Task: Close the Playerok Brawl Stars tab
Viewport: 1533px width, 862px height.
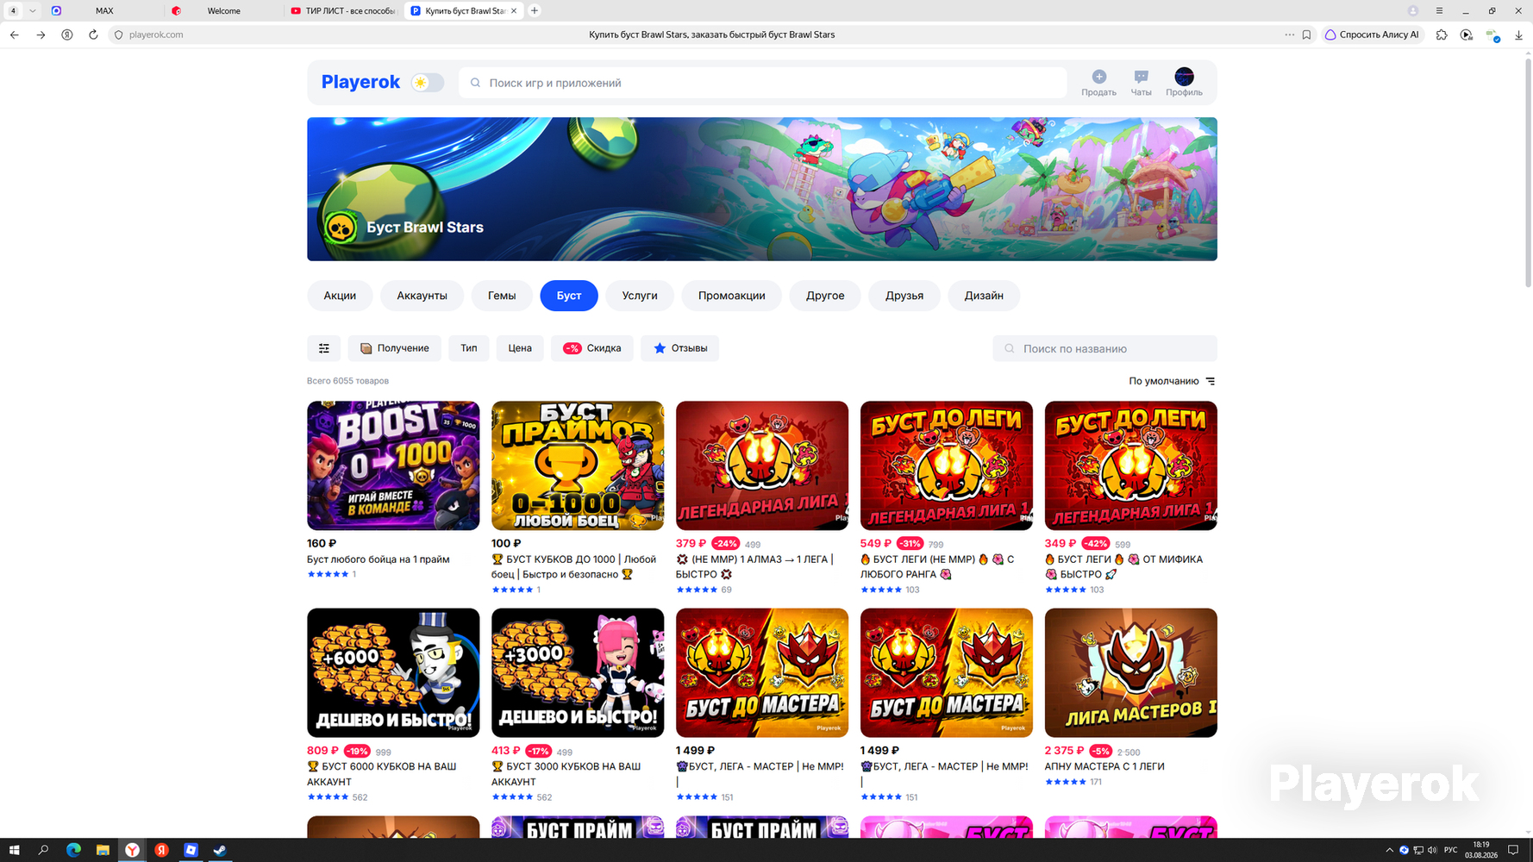Action: click(x=514, y=10)
